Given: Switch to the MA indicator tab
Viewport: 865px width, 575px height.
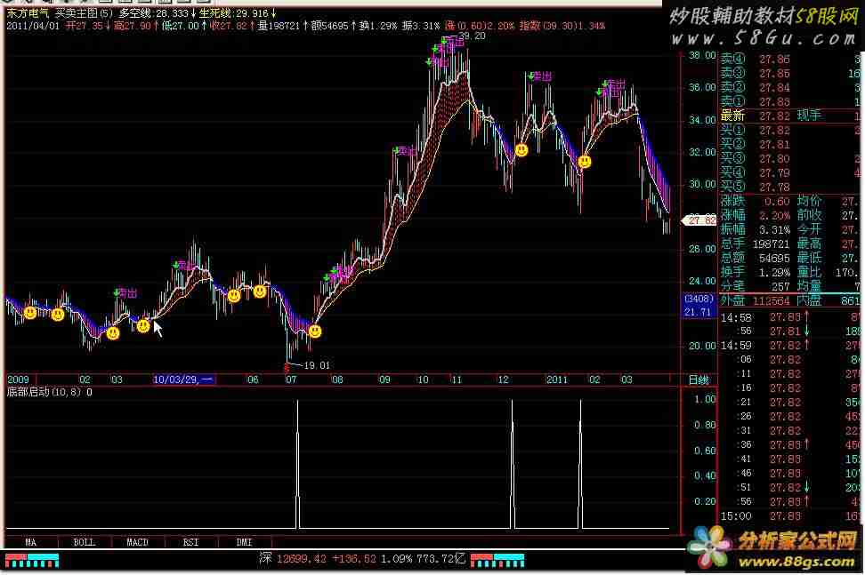Looking at the screenshot, I should pos(31,542).
